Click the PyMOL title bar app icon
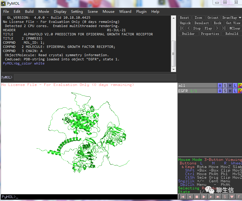 (x=3, y=3)
